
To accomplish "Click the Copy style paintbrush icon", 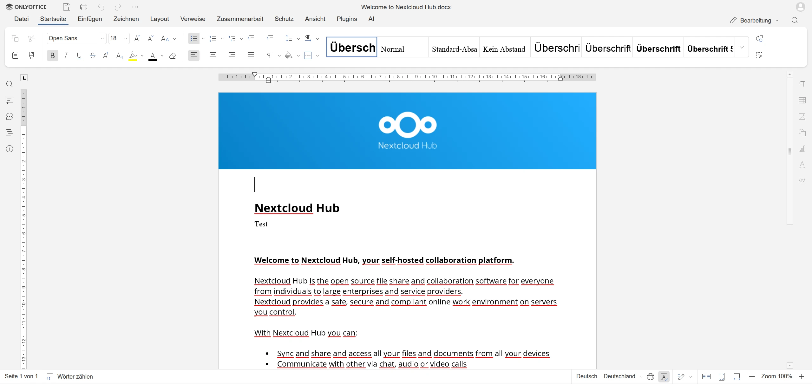I will [x=31, y=55].
